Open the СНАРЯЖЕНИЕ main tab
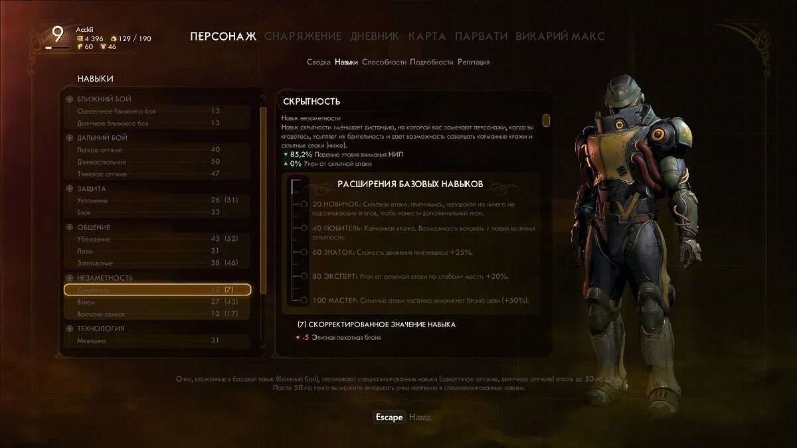Viewport: 797px width, 448px height. pyautogui.click(x=303, y=36)
